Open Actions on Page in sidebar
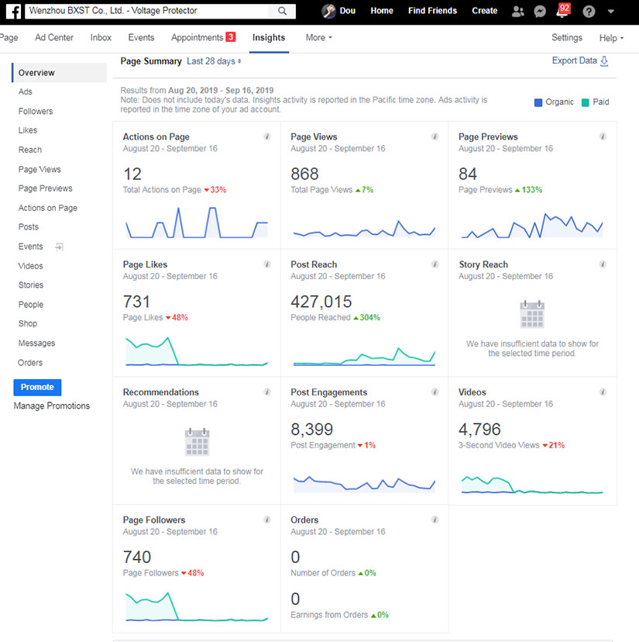The image size is (639, 642). 47,208
